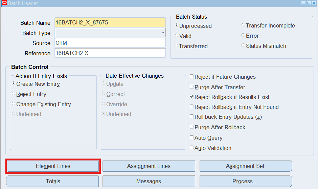
Task: Click the Assignment Lines button
Action: (x=149, y=166)
